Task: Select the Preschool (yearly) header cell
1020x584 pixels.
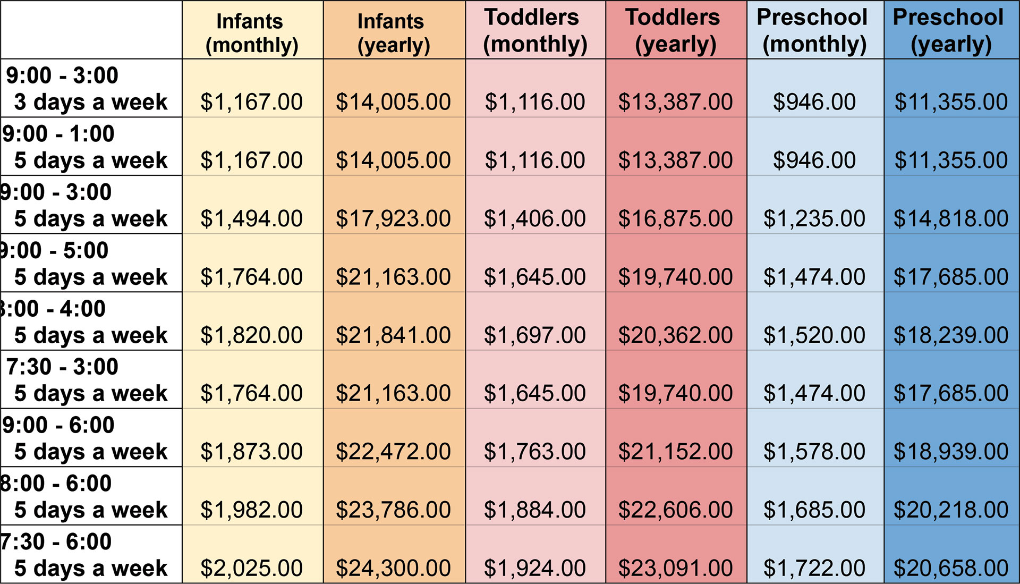Action: tap(951, 31)
